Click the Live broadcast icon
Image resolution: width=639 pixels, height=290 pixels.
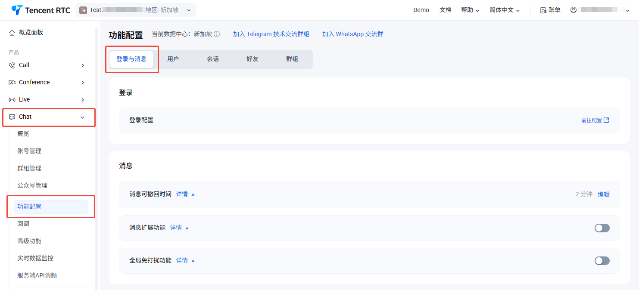12,100
